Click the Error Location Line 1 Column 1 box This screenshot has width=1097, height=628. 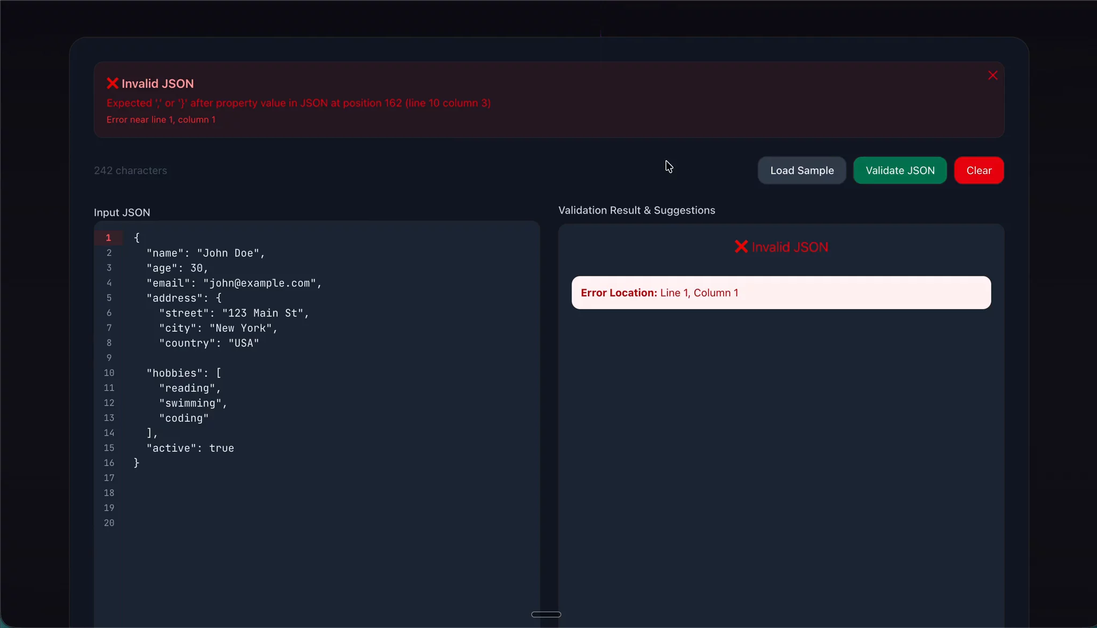[x=780, y=293]
